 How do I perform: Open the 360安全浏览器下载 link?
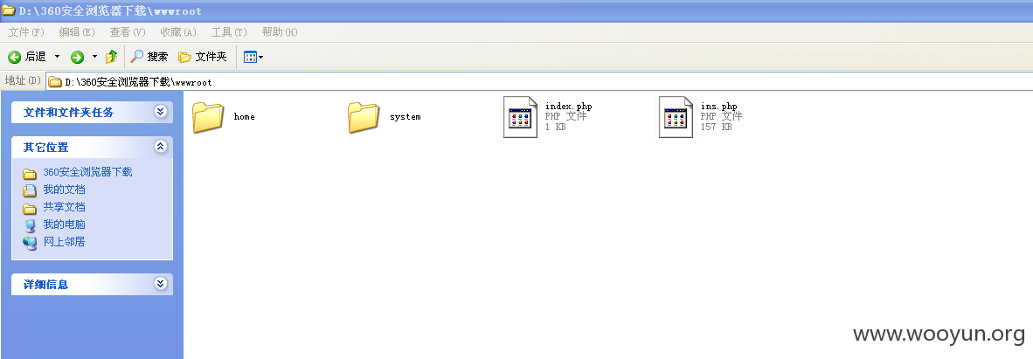(x=87, y=172)
